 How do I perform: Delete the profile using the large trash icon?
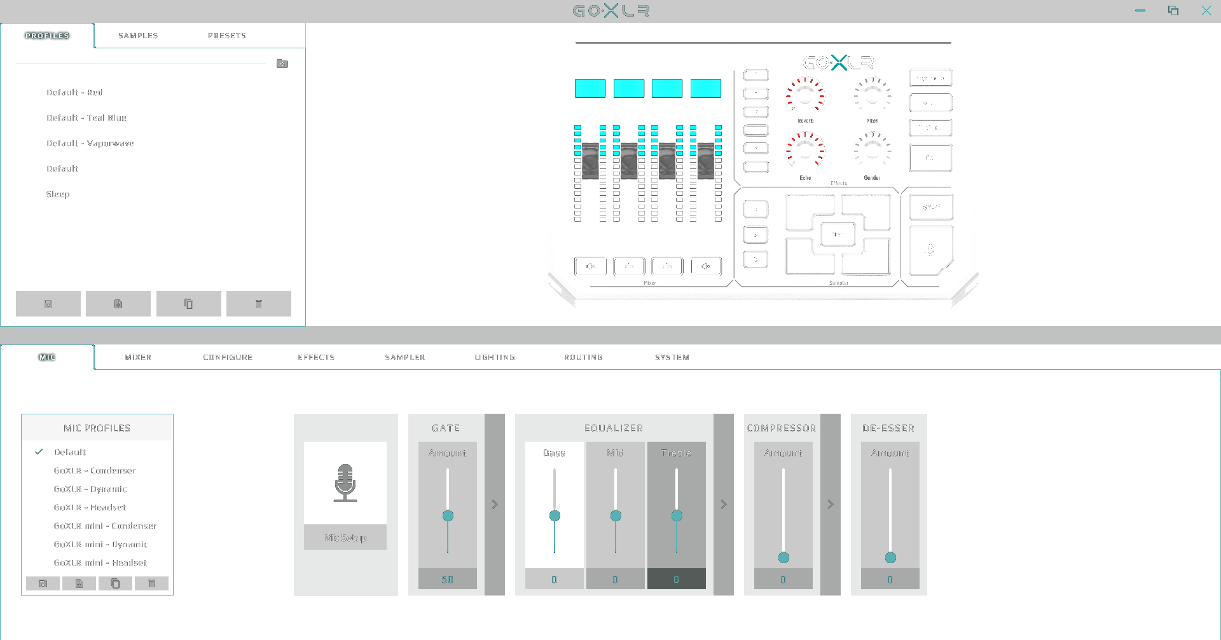(x=259, y=304)
